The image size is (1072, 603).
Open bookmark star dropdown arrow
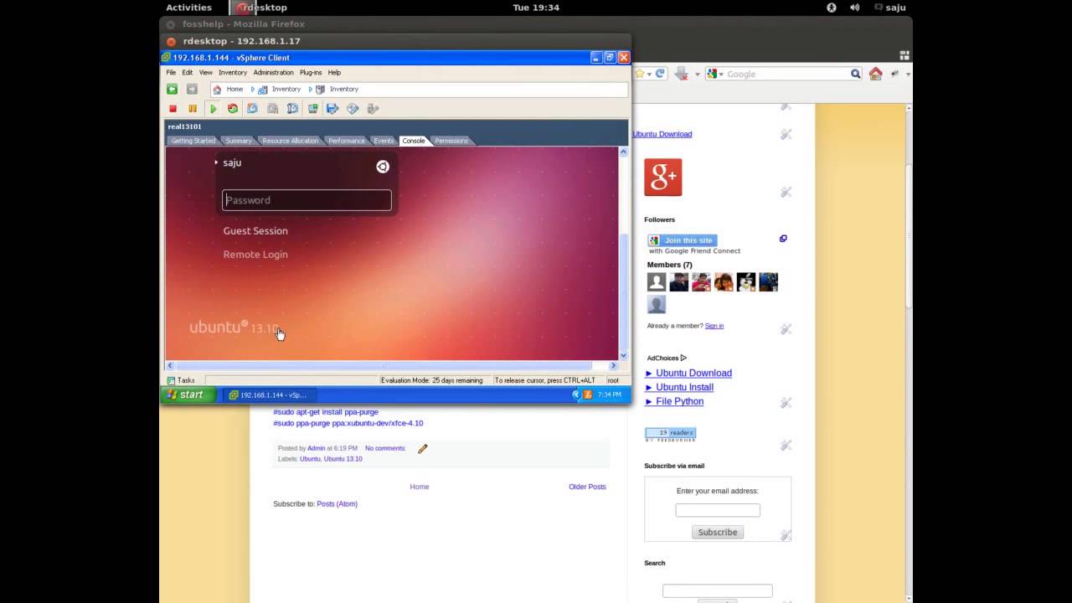pos(649,75)
